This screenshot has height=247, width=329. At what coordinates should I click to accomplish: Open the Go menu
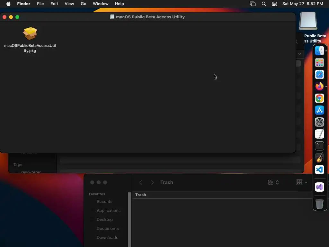(84, 4)
